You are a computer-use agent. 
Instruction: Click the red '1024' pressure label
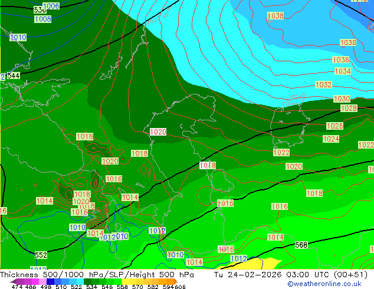331,139
